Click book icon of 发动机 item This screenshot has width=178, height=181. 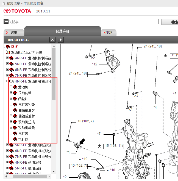tap(15, 87)
